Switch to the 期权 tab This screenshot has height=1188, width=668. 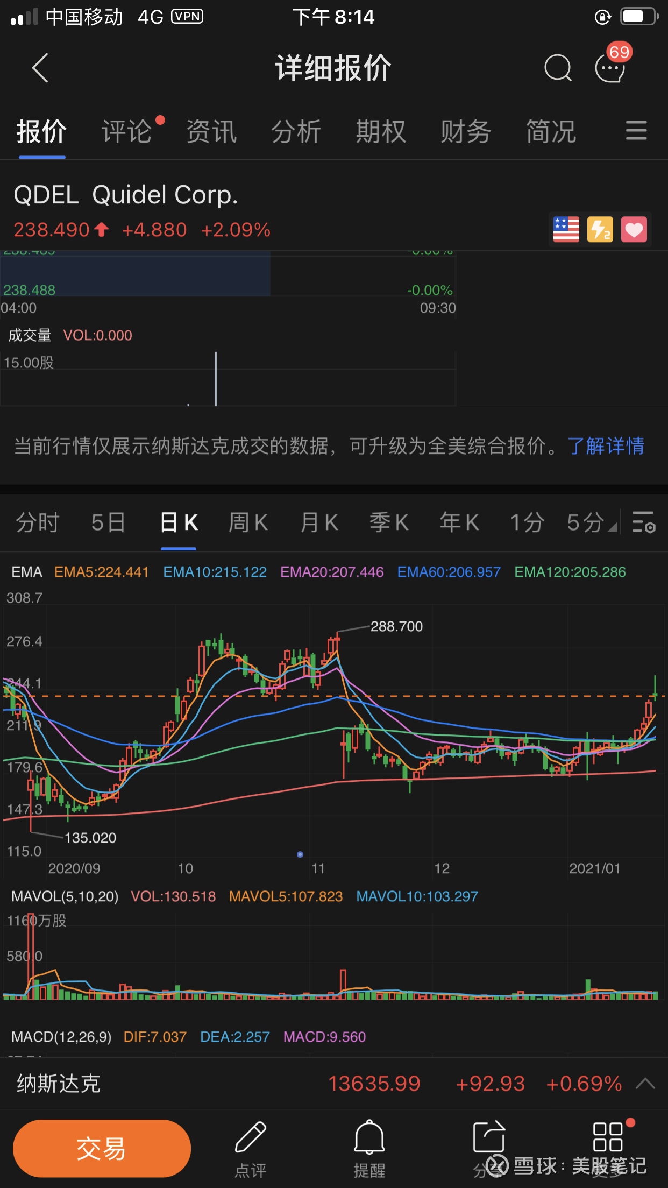381,131
